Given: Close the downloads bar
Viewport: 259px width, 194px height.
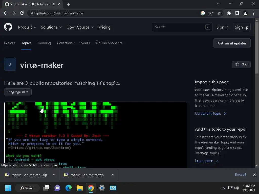Looking at the screenshot, I should coord(254,175).
